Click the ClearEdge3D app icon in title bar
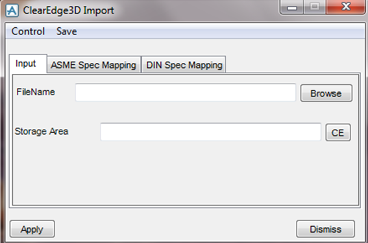368x243 pixels. click(12, 10)
